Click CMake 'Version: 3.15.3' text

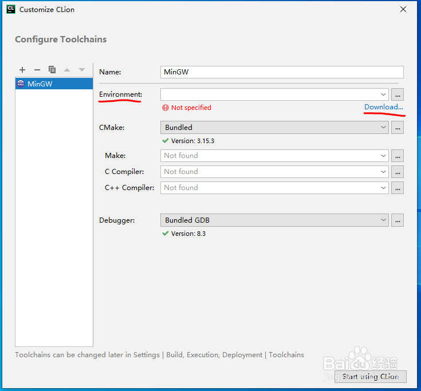point(192,141)
